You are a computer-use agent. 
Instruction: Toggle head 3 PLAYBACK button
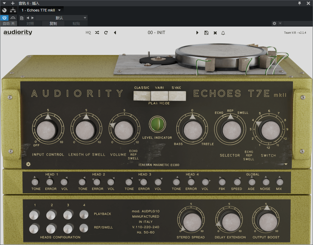click(68, 215)
